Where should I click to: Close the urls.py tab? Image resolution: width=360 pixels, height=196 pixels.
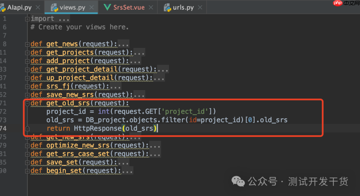click(x=200, y=8)
